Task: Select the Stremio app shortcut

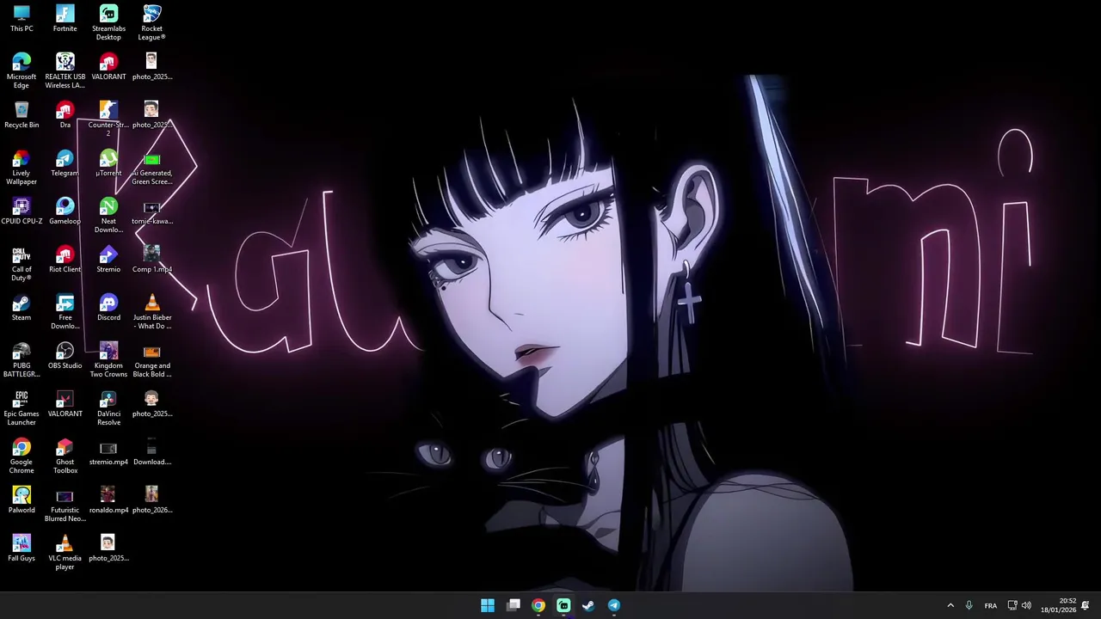Action: 108,260
